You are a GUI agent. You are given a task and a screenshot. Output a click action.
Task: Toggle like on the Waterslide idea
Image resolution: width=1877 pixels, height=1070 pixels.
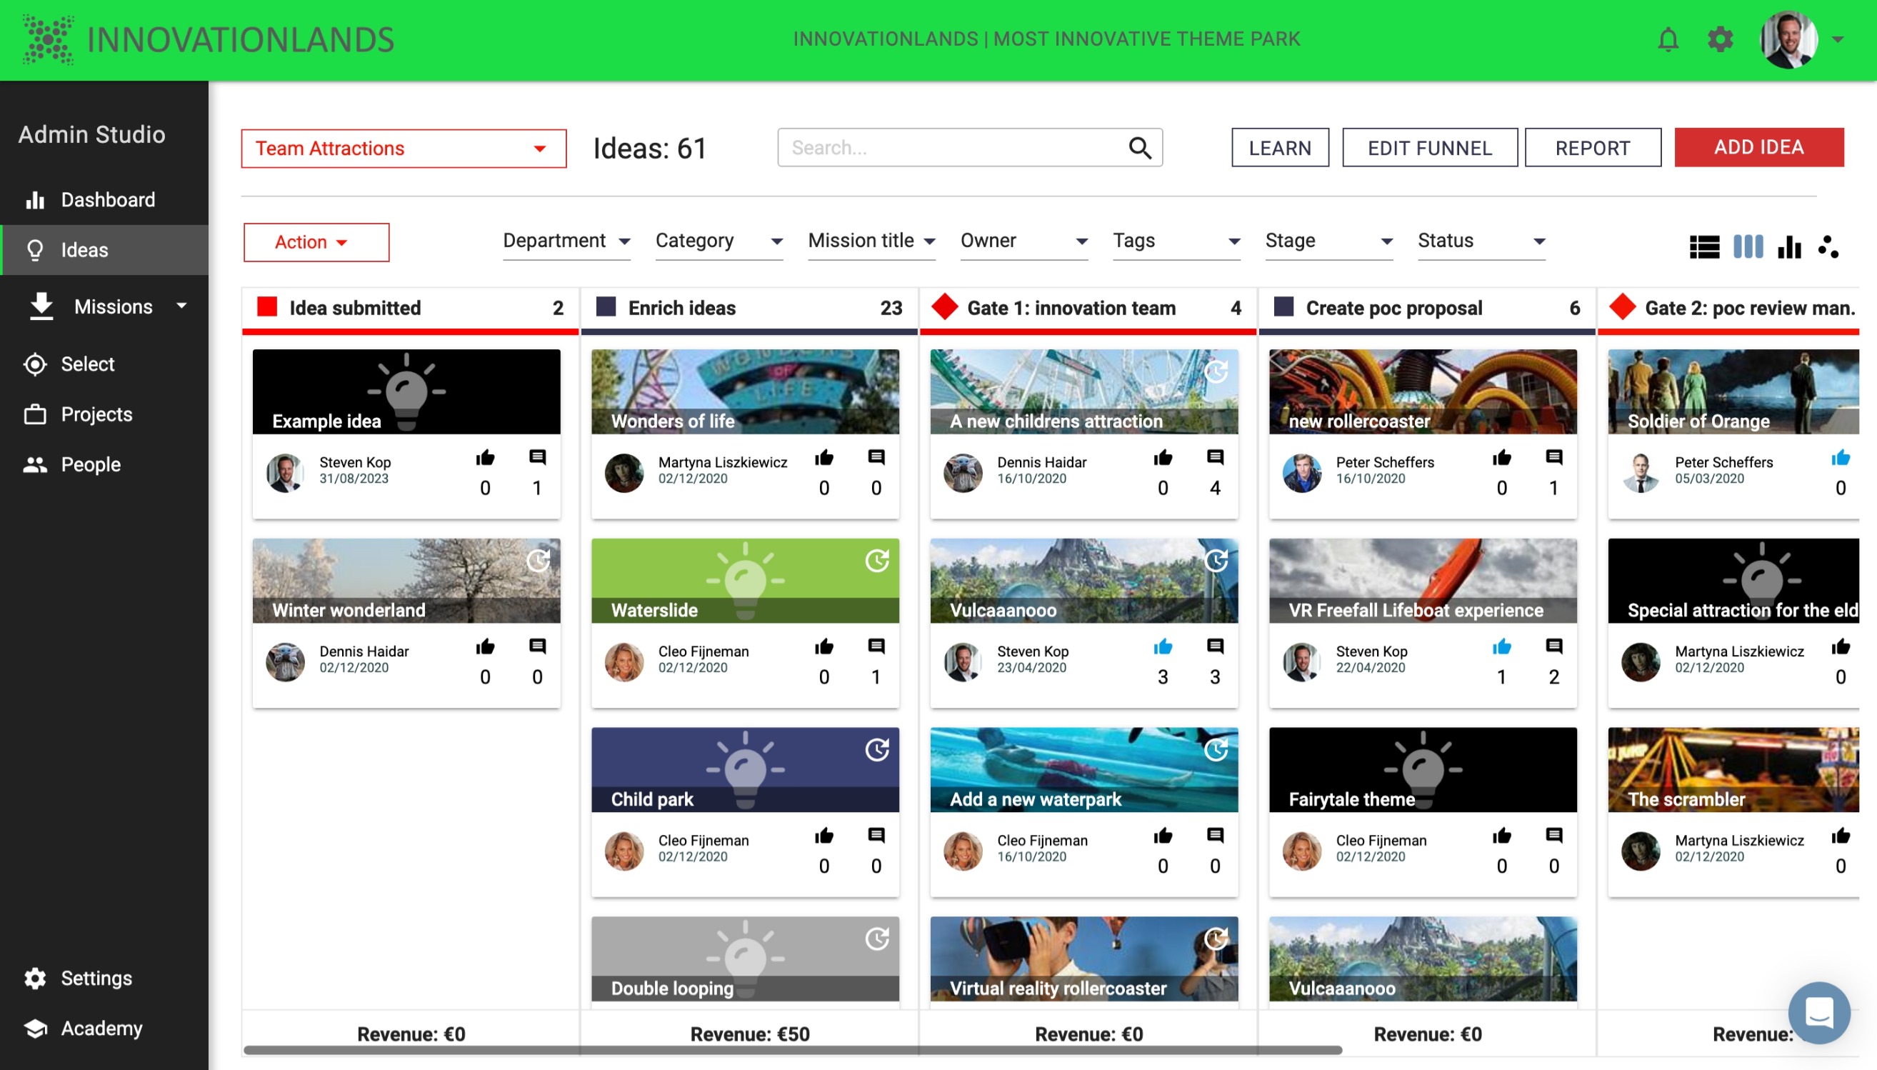click(824, 646)
